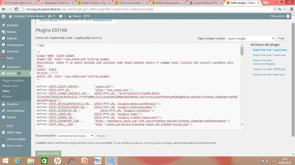The width and height of the screenshot is (295, 165).
Task: Open Zopim live-chat / zopim.php file
Action: [x=270, y=50]
